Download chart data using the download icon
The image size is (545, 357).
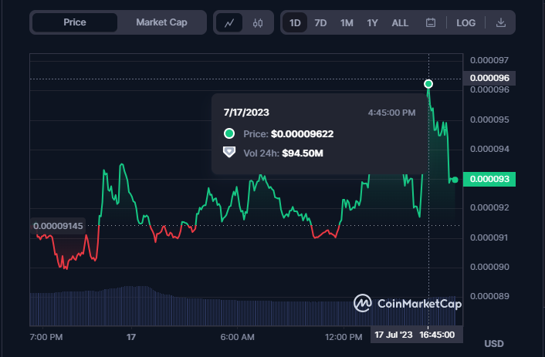point(501,23)
